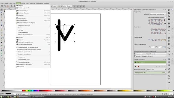Click the width value field in toolbar
The width and height of the screenshot is (174, 98).
tap(55, 6)
